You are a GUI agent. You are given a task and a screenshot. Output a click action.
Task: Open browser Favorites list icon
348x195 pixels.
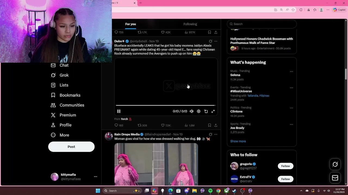pyautogui.click(x=315, y=10)
